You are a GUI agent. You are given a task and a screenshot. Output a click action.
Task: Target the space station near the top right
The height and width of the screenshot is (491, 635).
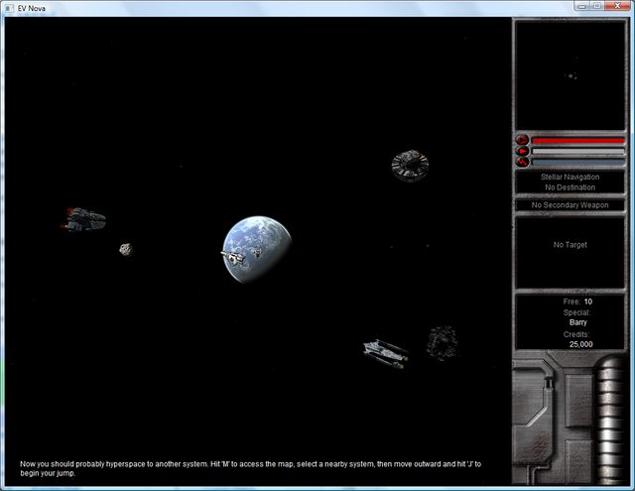click(x=410, y=165)
